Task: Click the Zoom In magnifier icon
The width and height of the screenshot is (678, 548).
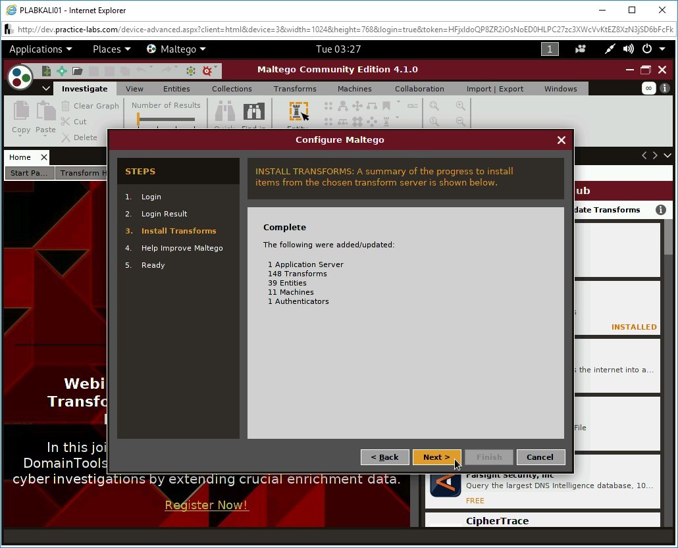Action: [460, 105]
